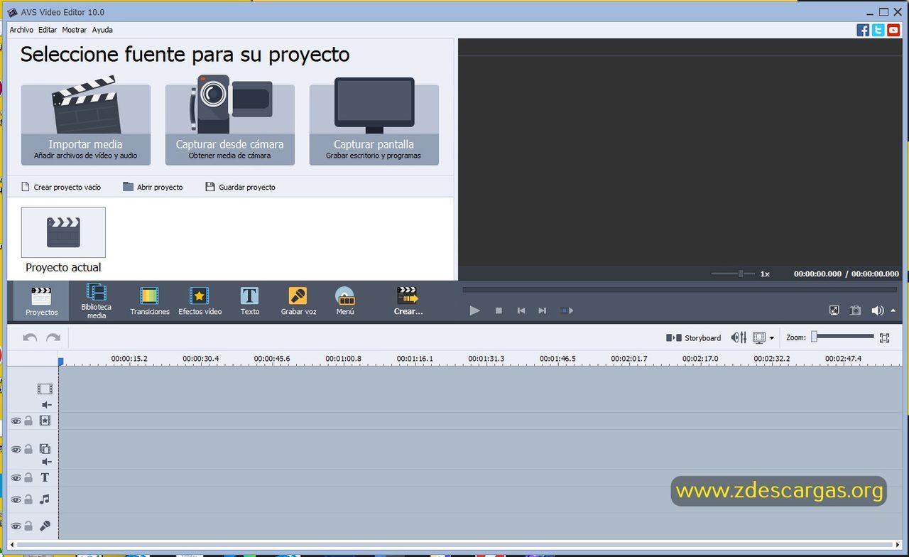Screen dimensions: 909x557
Task: Hide the voice recording track
Action: [x=16, y=526]
